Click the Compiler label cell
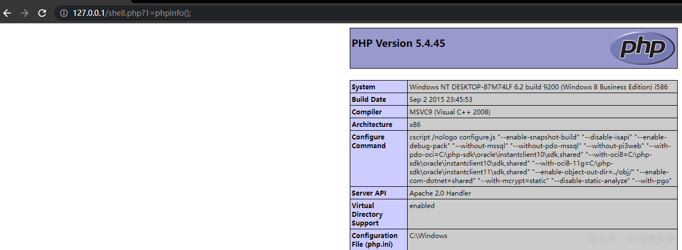Image resolution: width=682 pixels, height=250 pixels. [x=379, y=112]
